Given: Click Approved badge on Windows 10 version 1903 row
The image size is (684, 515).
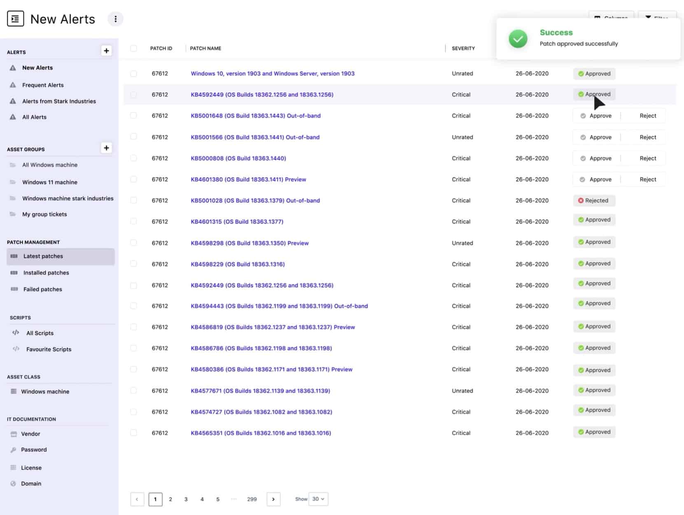Looking at the screenshot, I should (594, 74).
